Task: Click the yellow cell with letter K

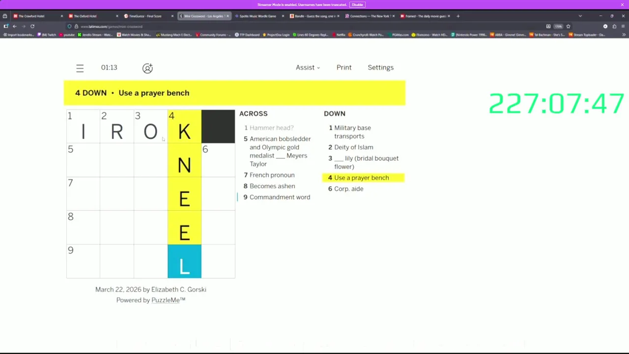Action: [184, 126]
